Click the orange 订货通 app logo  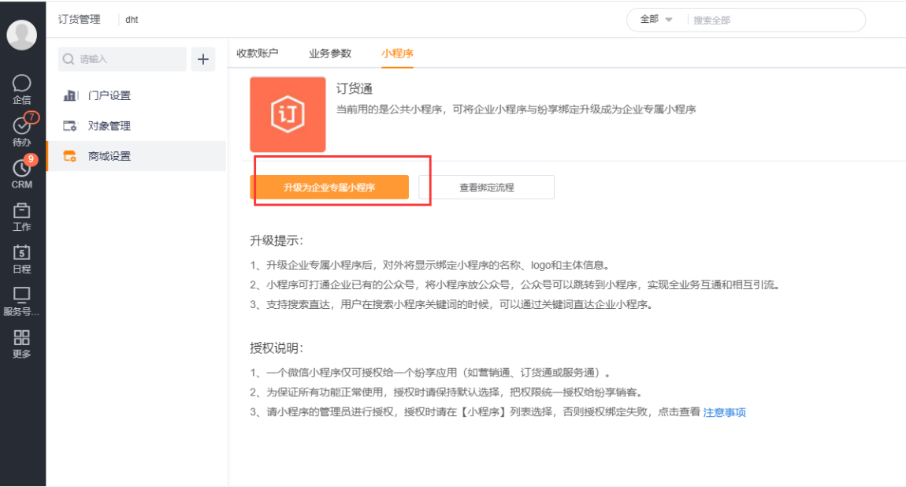coord(288,114)
